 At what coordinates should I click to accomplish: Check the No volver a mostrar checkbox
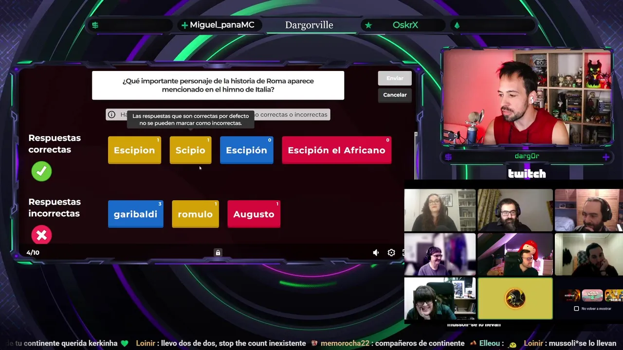pos(577,309)
